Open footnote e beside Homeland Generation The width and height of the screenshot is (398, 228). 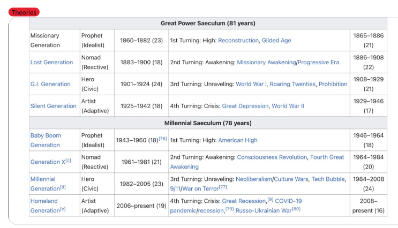click(63, 209)
